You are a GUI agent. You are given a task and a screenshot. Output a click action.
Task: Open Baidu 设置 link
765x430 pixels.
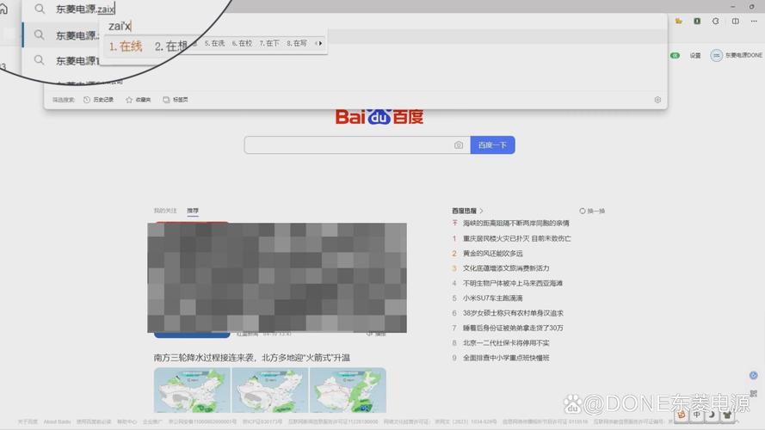click(x=695, y=56)
